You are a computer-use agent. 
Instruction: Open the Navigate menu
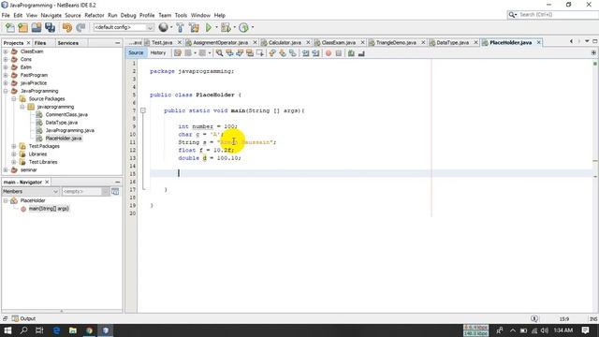click(51, 15)
